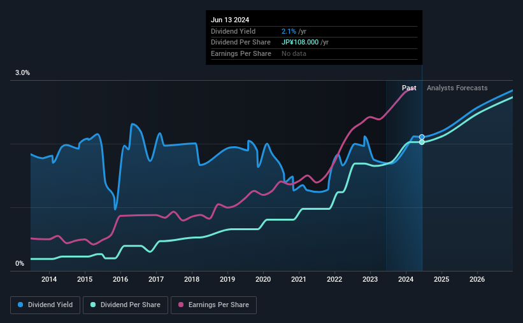
Task: Click the 2023 x-axis label
Action: coord(370,279)
